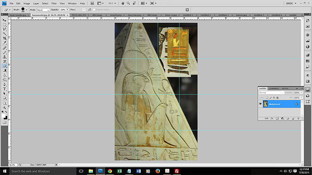Expand the layer blend mode Normal dropdown

click(x=271, y=93)
